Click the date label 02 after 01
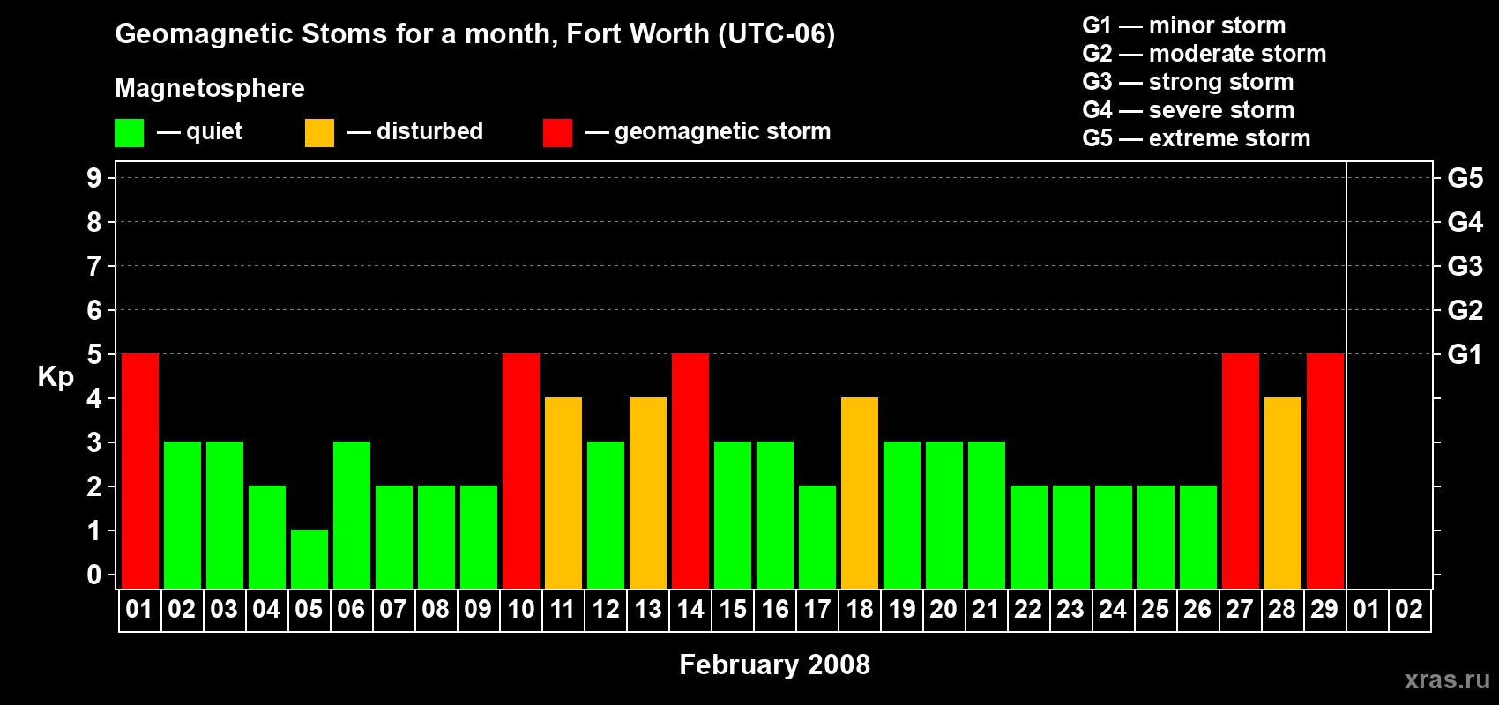The width and height of the screenshot is (1499, 705). click(x=182, y=609)
